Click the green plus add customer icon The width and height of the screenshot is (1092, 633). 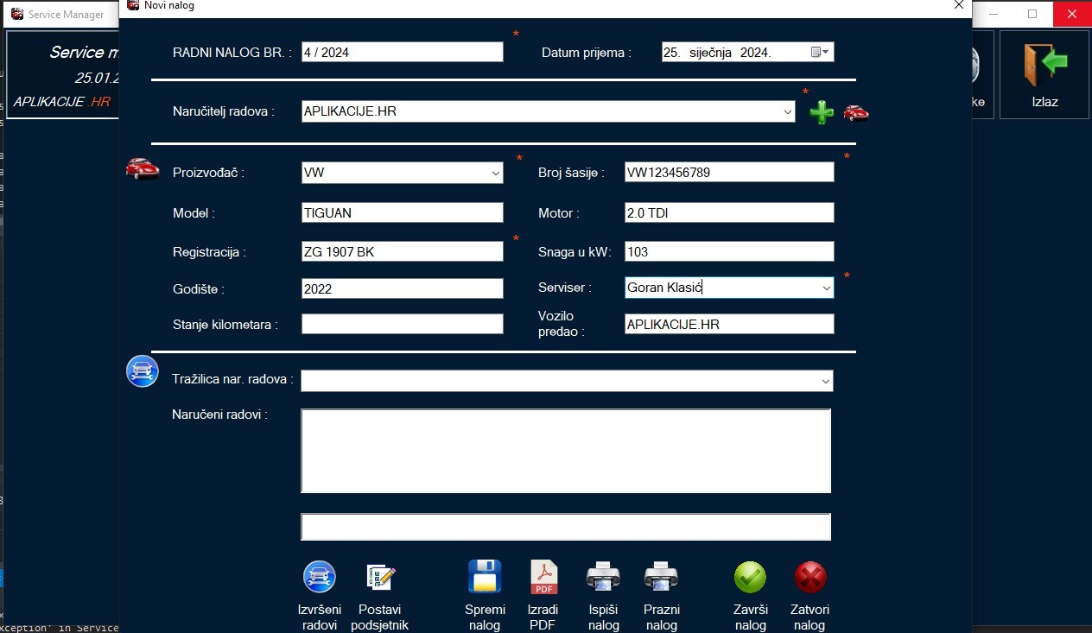(x=821, y=112)
